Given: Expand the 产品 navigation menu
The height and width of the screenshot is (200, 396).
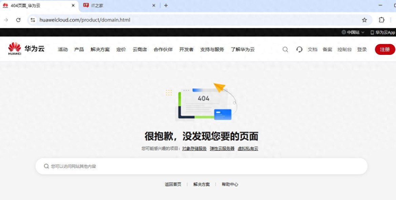Looking at the screenshot, I should click(79, 49).
